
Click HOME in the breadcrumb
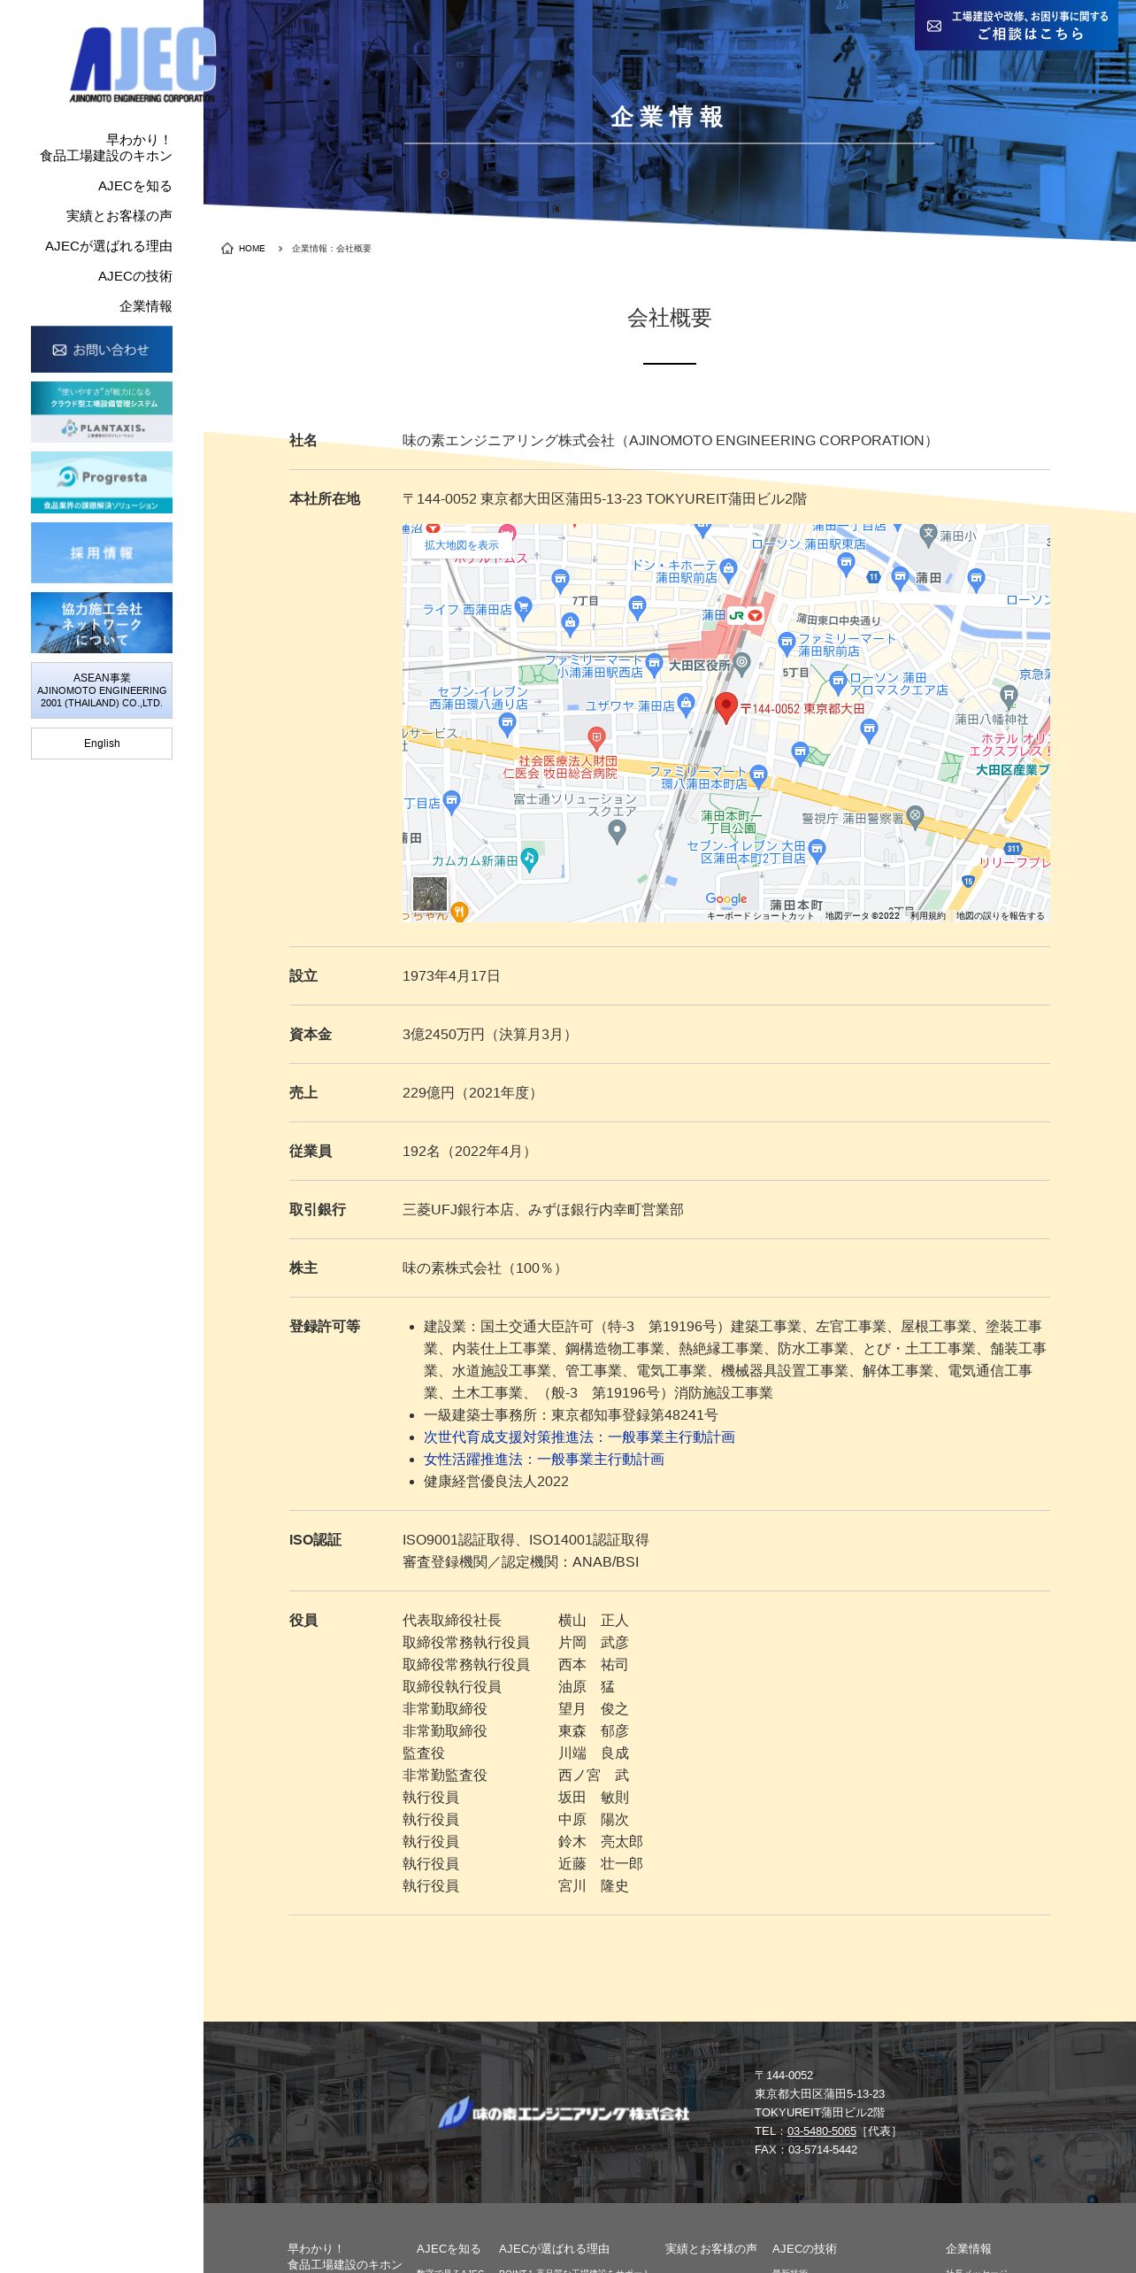(251, 249)
